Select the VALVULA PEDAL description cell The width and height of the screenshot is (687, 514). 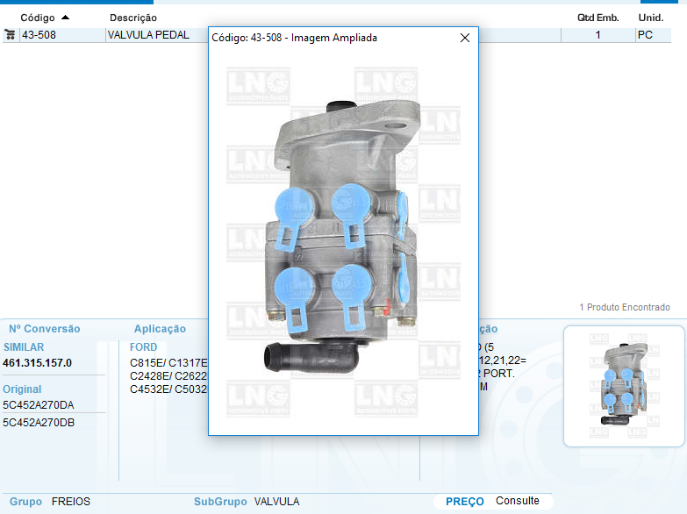click(149, 35)
